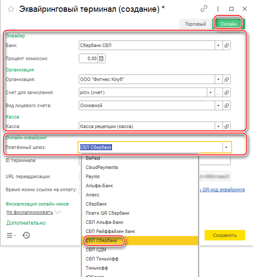Open the three-dot more actions menu
The width and height of the screenshot is (253, 277).
coord(218,9)
